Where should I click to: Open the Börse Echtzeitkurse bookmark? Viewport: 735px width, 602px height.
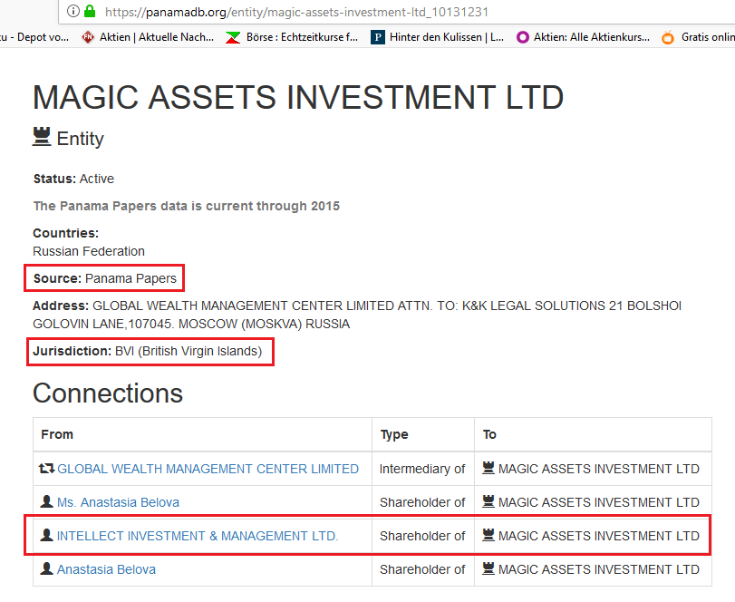point(292,37)
